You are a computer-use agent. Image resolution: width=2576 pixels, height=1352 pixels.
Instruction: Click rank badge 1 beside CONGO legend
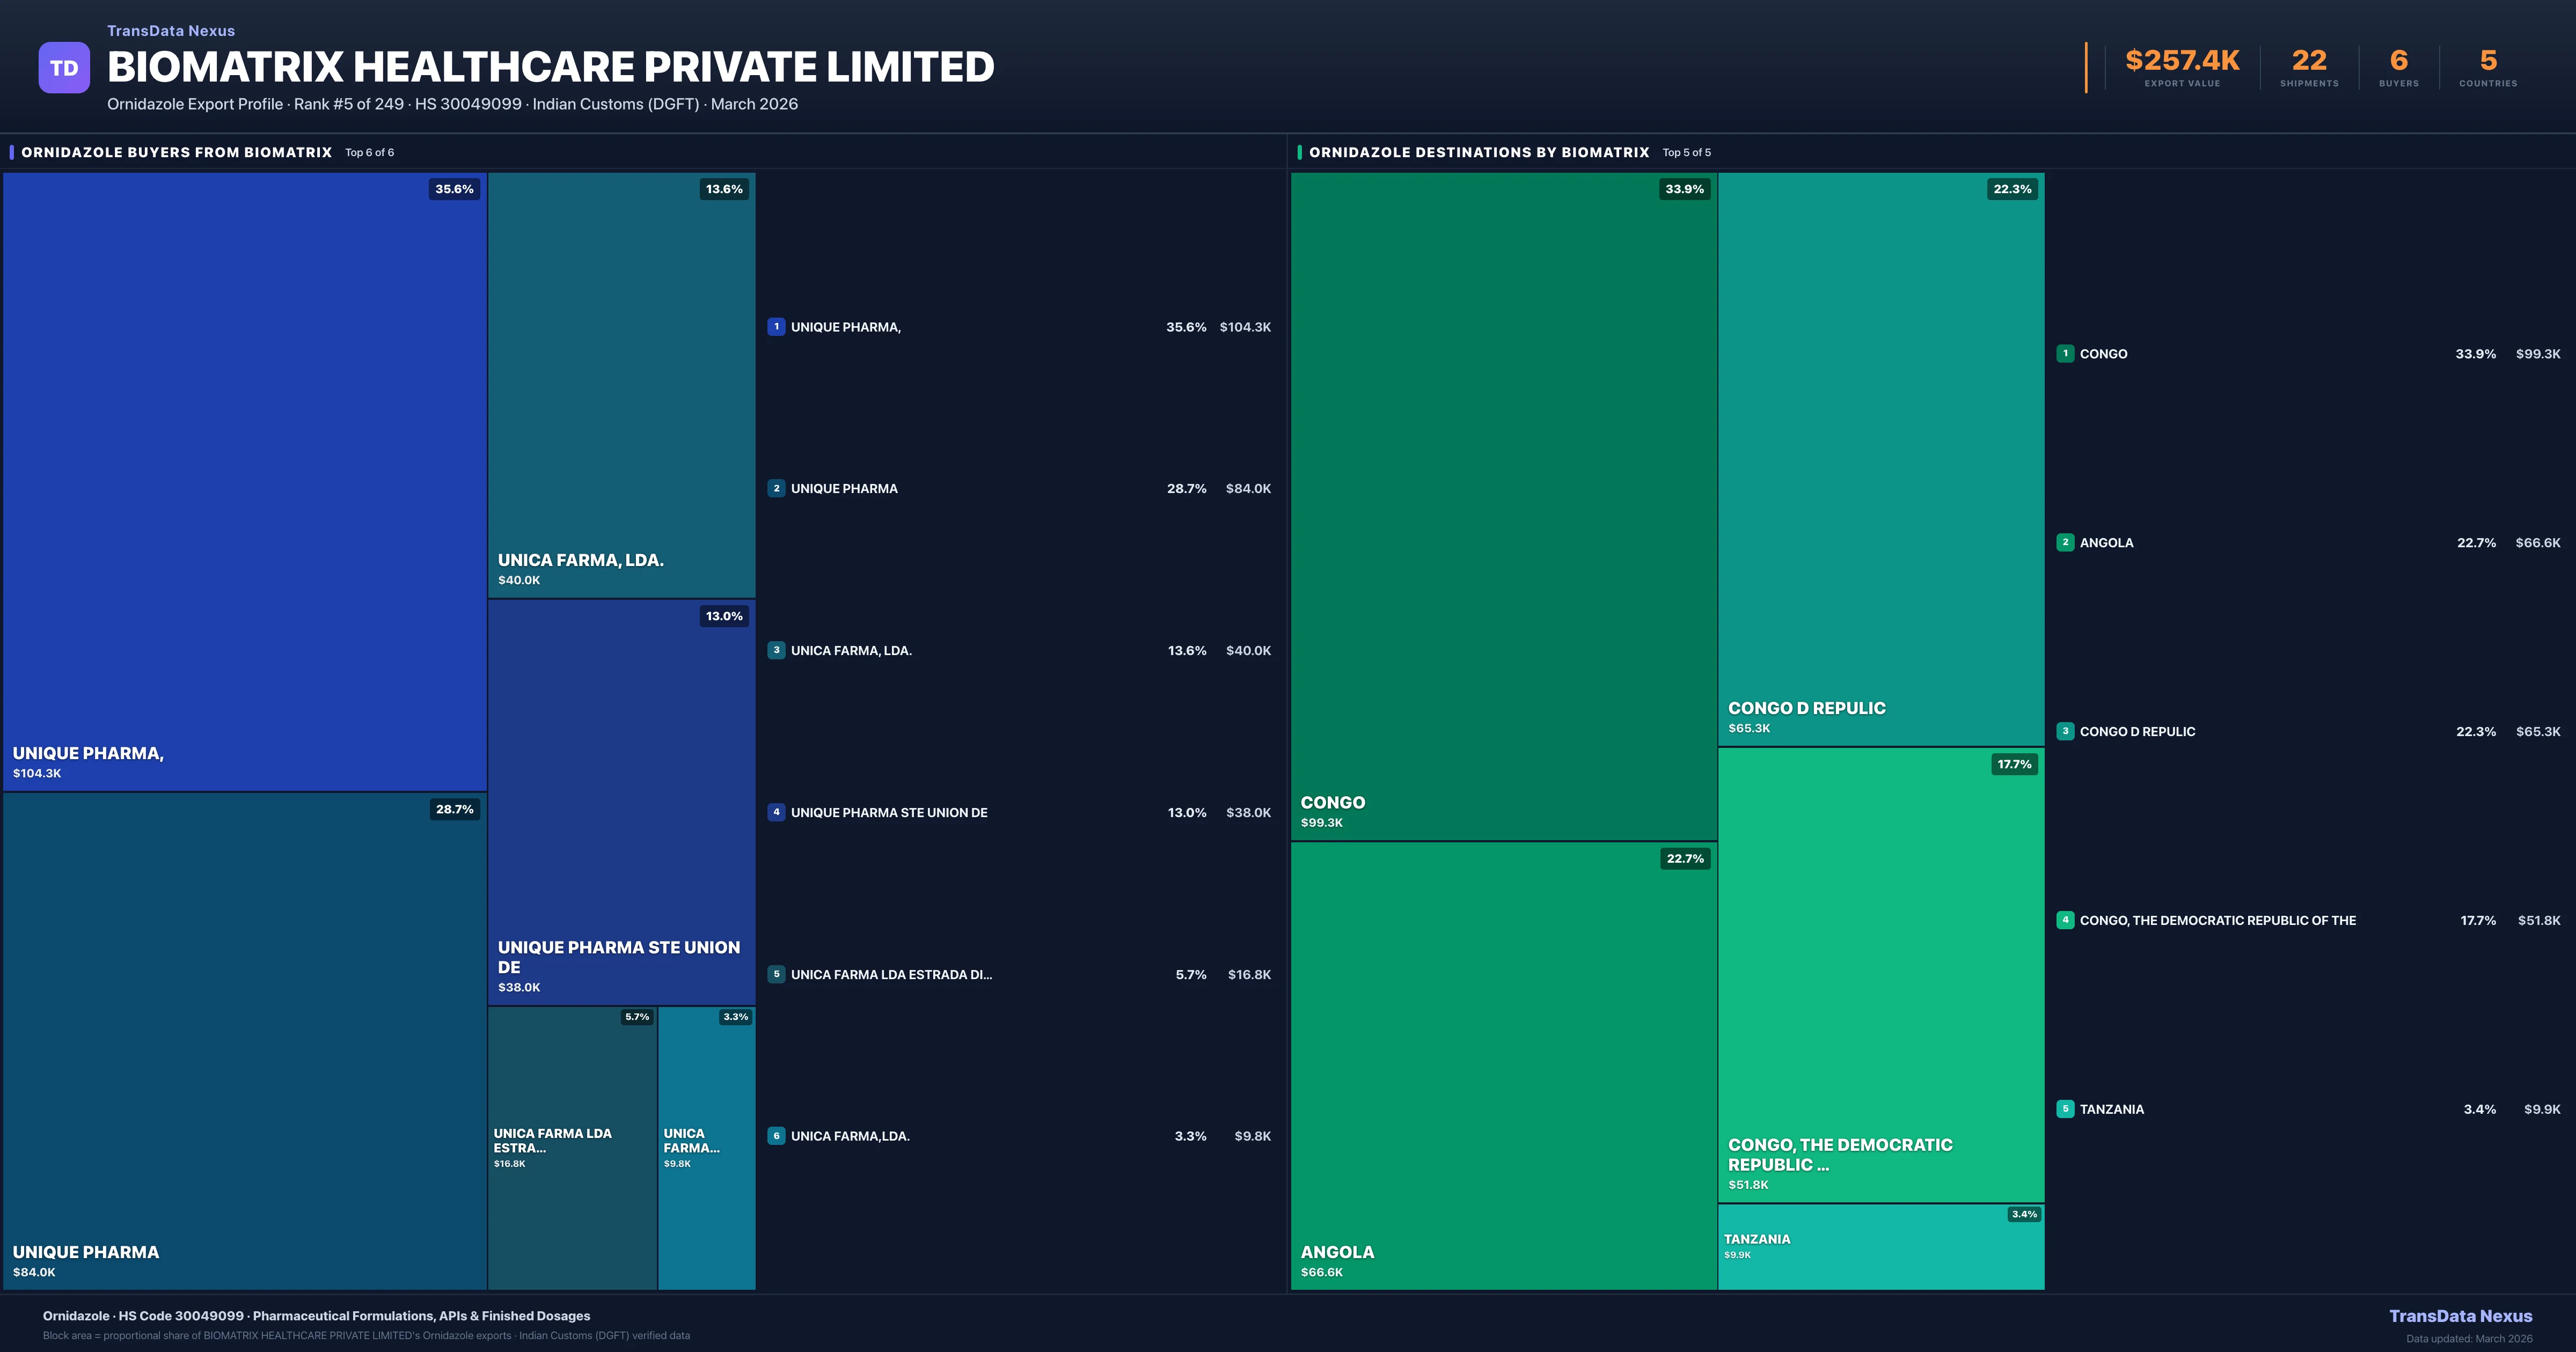tap(2065, 354)
